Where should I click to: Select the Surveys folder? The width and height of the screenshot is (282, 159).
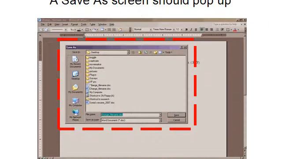click(x=92, y=79)
